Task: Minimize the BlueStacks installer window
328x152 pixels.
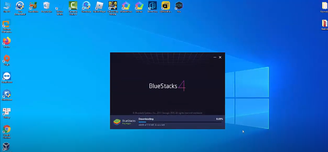Action: [215, 57]
